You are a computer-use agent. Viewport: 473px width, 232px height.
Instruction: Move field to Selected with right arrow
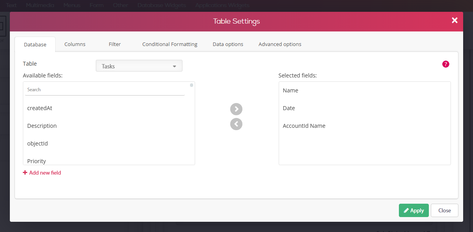point(236,109)
